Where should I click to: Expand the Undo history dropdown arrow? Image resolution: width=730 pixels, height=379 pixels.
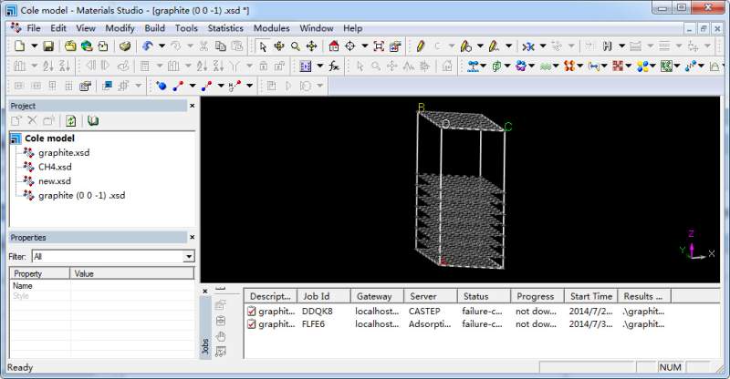[x=162, y=46]
